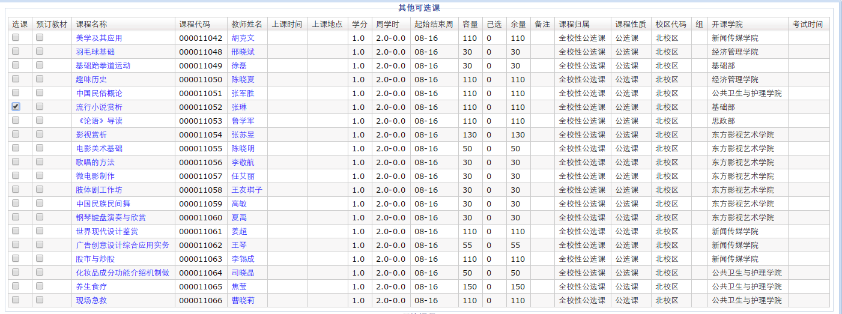Click the 开课学院 column header
The image size is (842, 314).
click(727, 24)
